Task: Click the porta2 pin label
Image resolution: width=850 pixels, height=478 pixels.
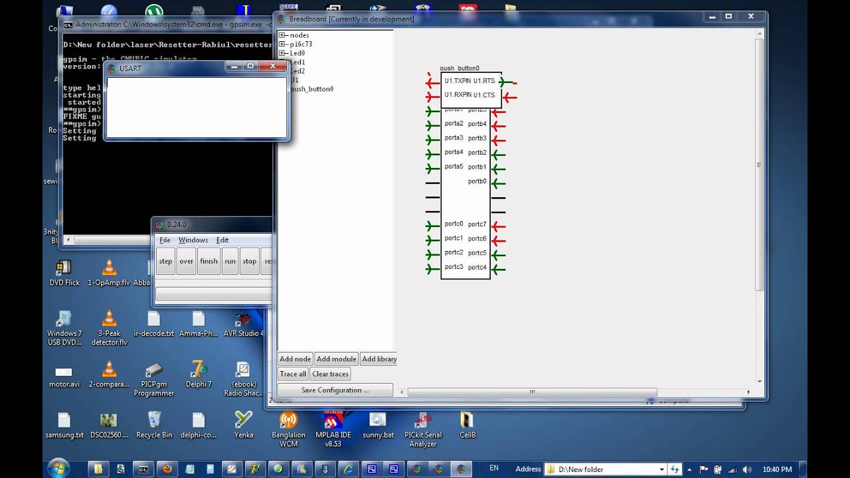Action: coord(454,123)
